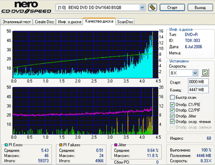This screenshot has width=215, height=165.
Task: Expand the 8X speed dropdown
Action: click(195, 73)
